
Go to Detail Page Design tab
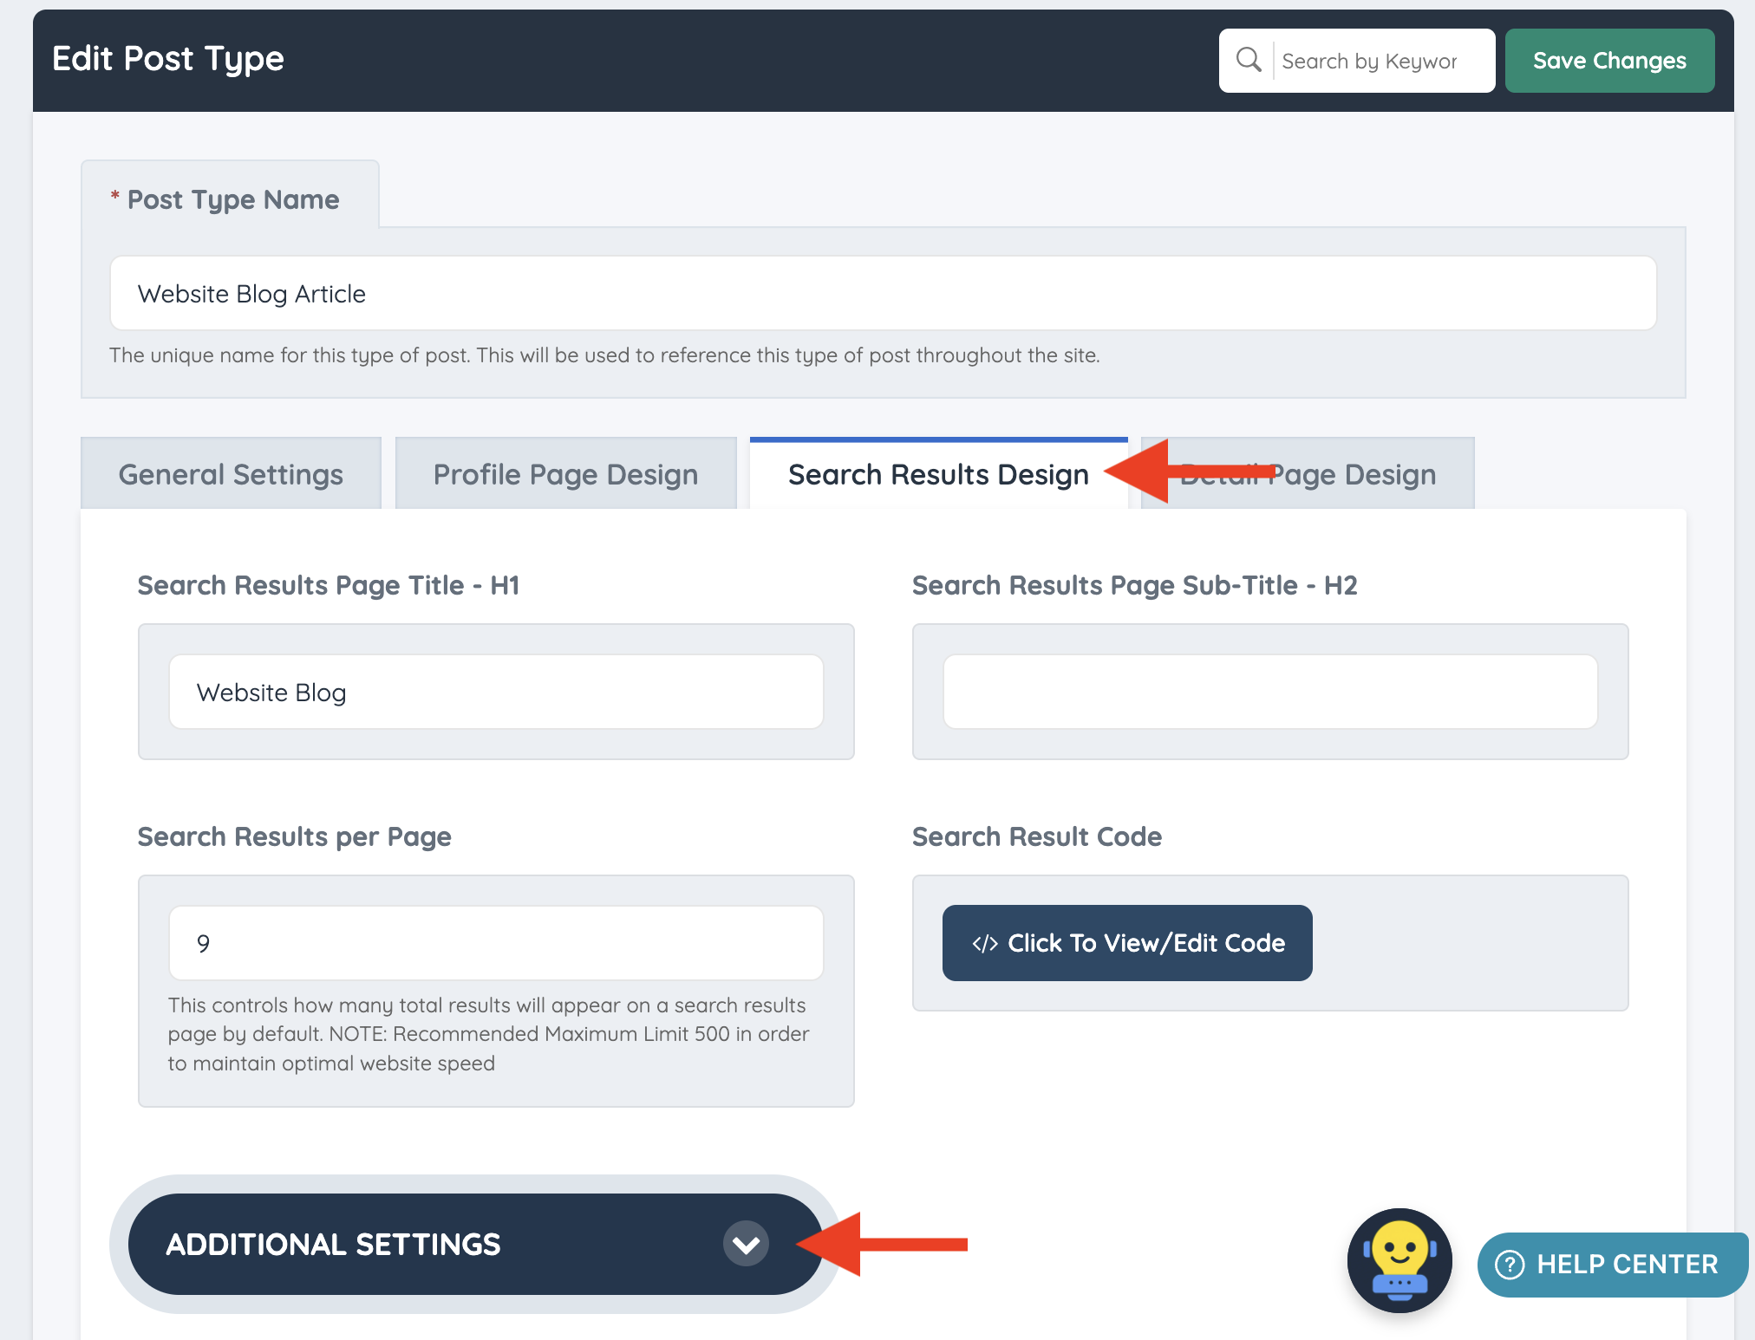tap(1353, 474)
